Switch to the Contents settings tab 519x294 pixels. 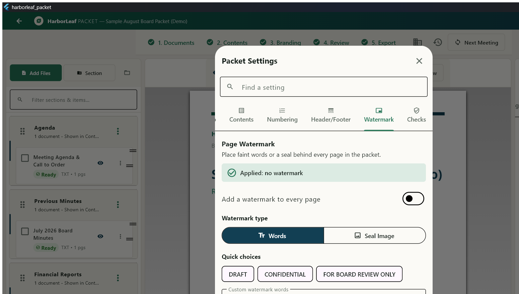[241, 116]
